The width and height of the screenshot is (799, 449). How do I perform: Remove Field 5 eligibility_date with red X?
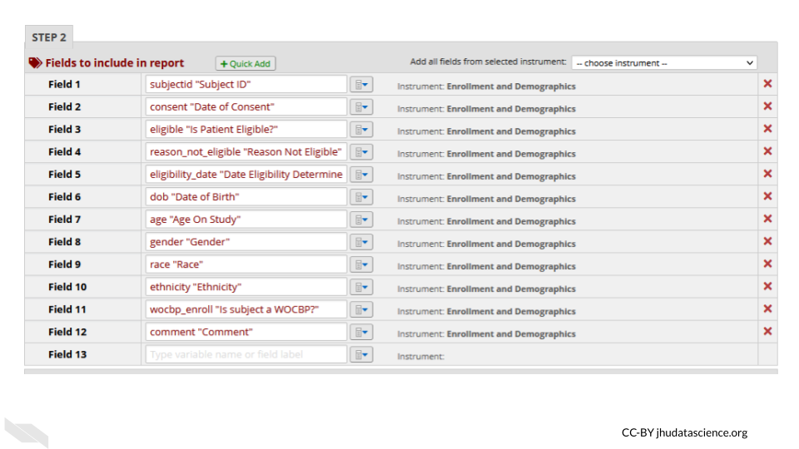(x=767, y=174)
